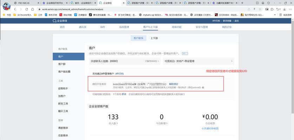The height and width of the screenshot is (140, 294).
Task: Expand the 经营类目 row chevron
Action: pos(232,61)
